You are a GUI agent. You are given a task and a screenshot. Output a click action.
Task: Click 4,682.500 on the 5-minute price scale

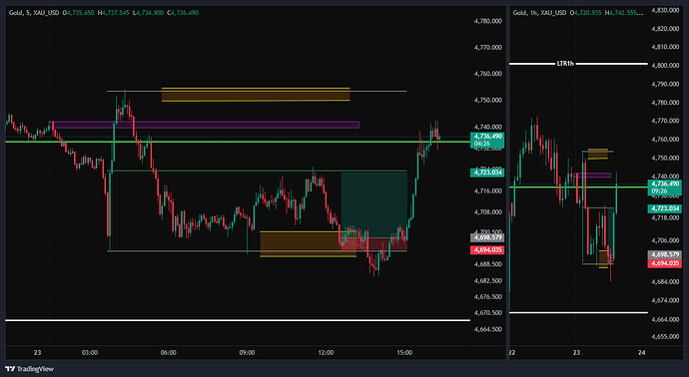(x=487, y=280)
